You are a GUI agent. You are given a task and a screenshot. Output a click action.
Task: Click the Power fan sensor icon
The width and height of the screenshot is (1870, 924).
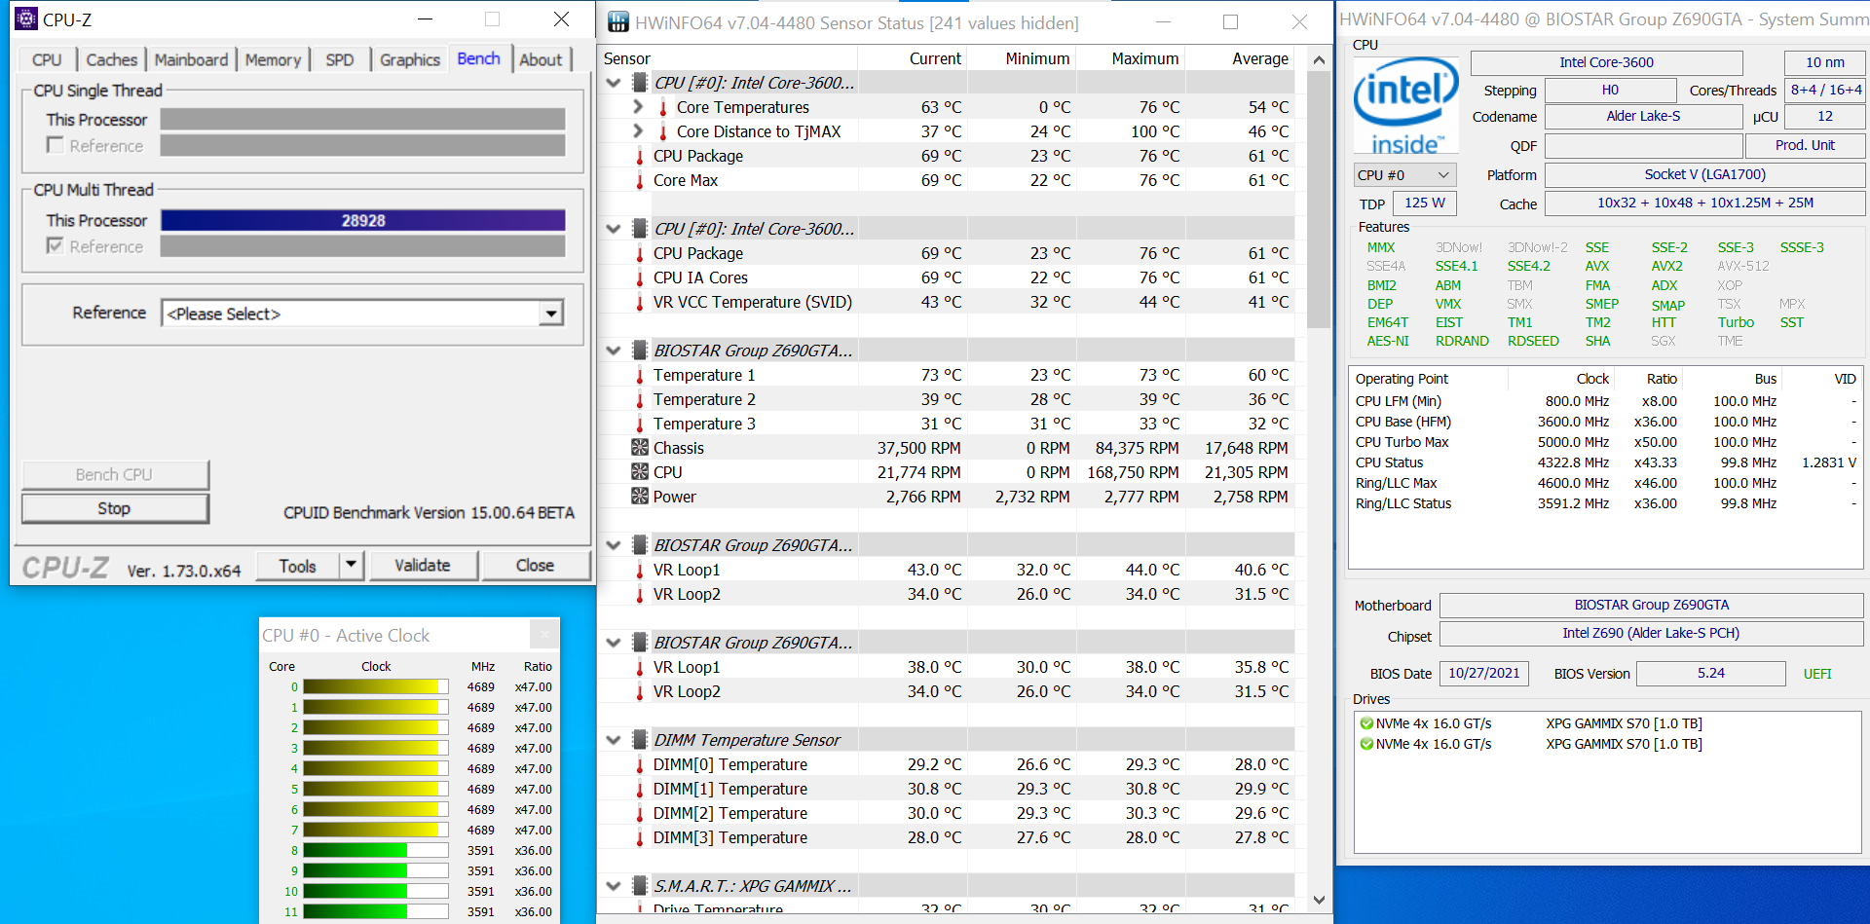(x=640, y=497)
